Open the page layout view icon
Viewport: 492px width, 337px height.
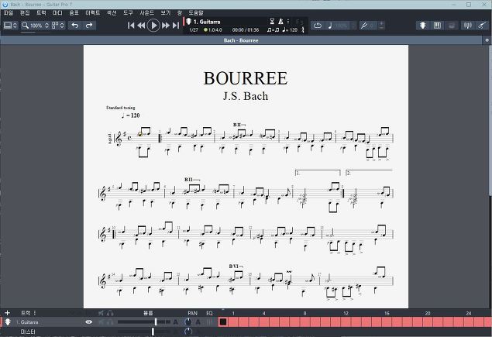point(55,25)
